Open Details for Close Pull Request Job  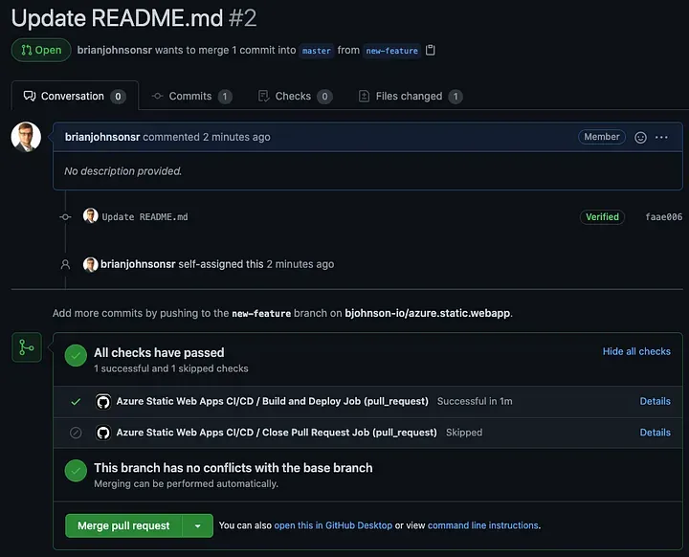(655, 433)
